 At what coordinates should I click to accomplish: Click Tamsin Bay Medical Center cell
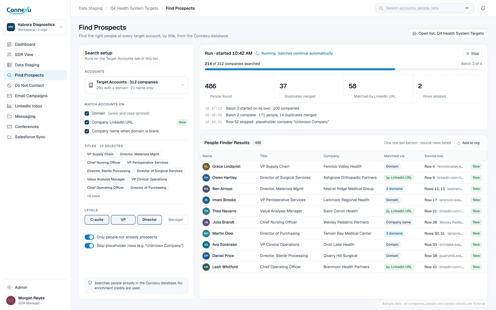[347, 233]
